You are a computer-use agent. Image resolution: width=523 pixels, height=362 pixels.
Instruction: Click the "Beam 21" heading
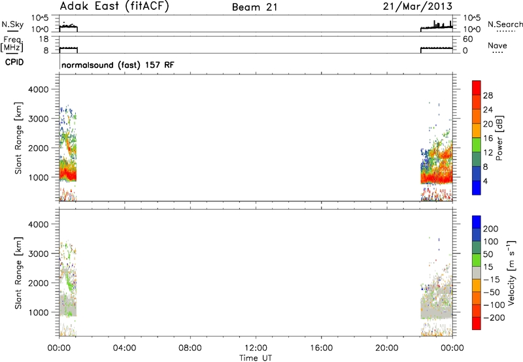coord(255,7)
